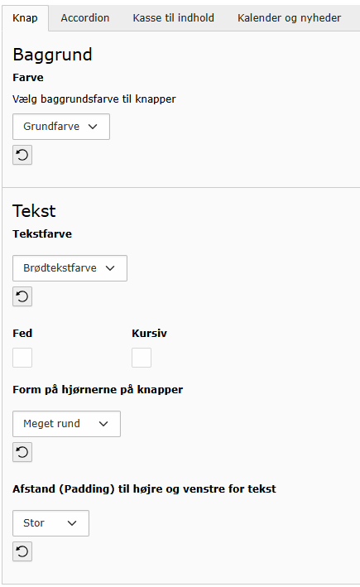Select the Knap tab

[25, 18]
